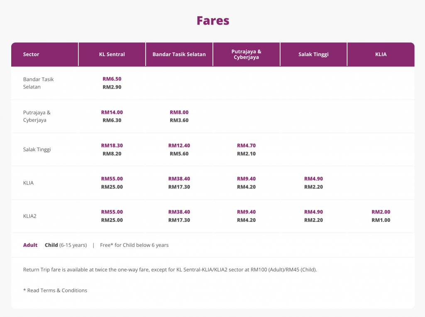Click the Salak Tinggi column header

(313, 54)
